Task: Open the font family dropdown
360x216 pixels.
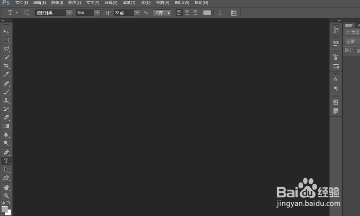Action: [69, 13]
